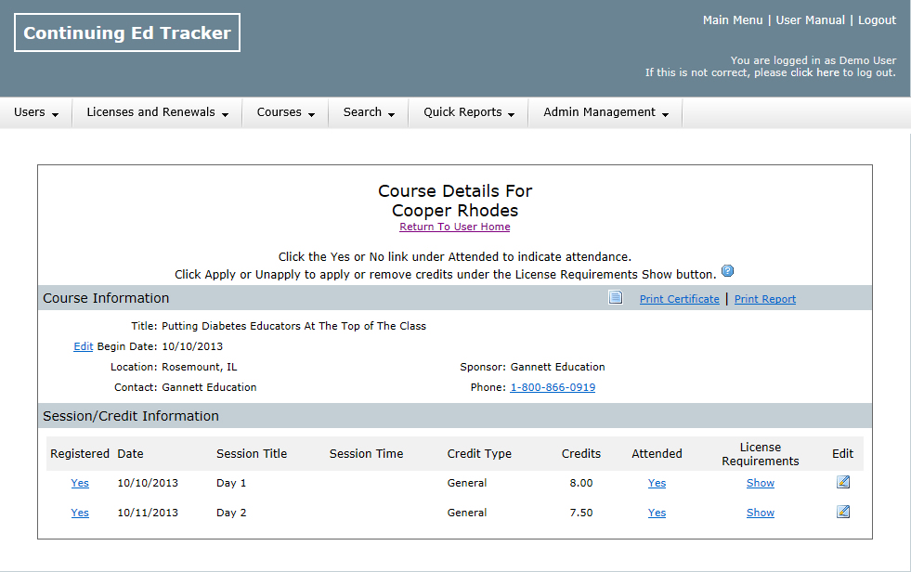Click the Logout link
Viewport: 911px width, 572px height.
[x=877, y=19]
